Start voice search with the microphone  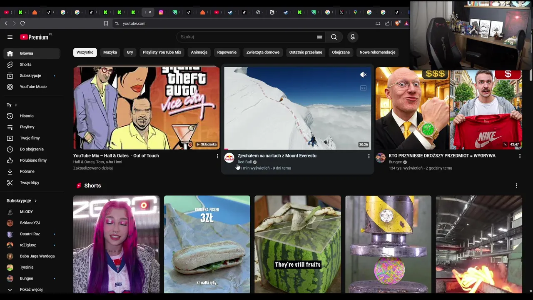(353, 37)
